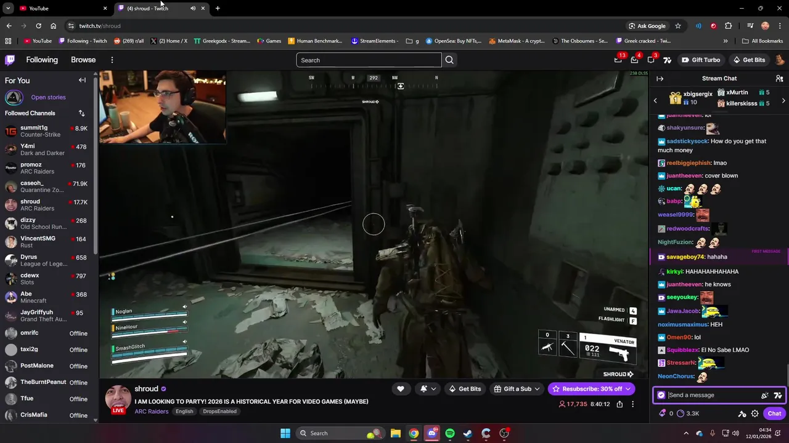Collapse the Stream Chat panel
The image size is (789, 443).
point(660,78)
